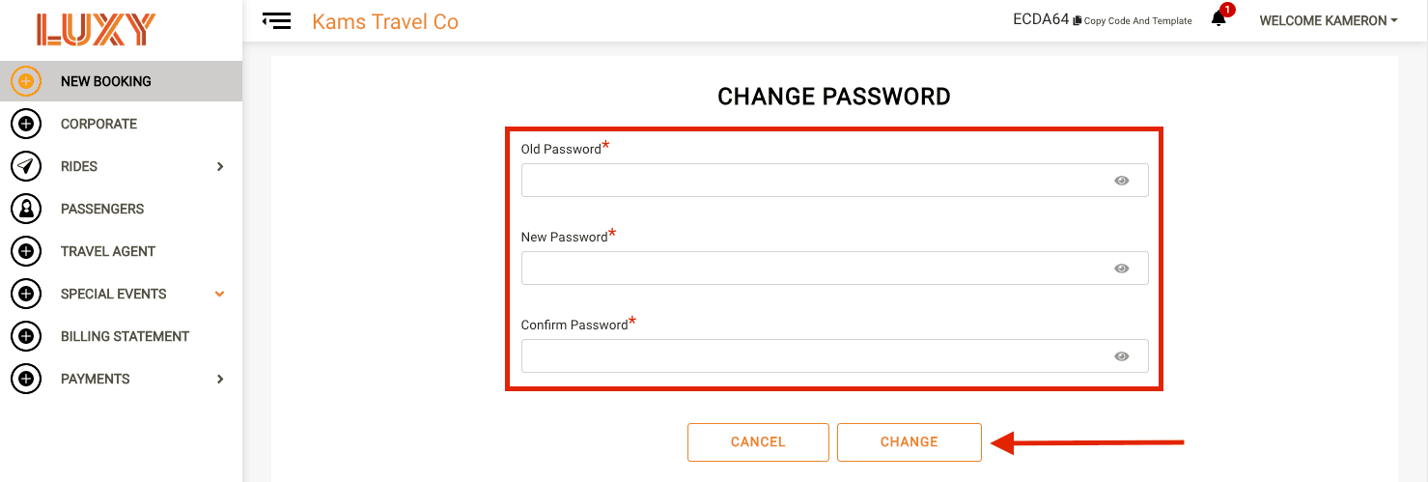Click the Cancel button
This screenshot has width=1428, height=482.
[758, 442]
